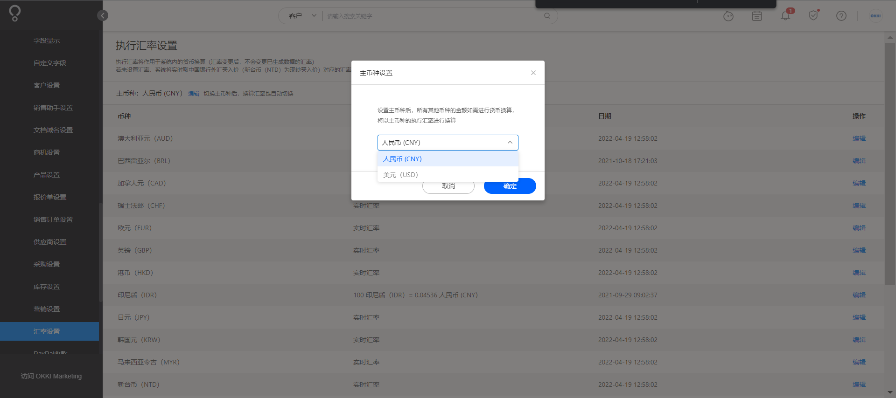Click 欧元 (EUR) currency name
Screen dimensions: 896x398
click(x=134, y=228)
